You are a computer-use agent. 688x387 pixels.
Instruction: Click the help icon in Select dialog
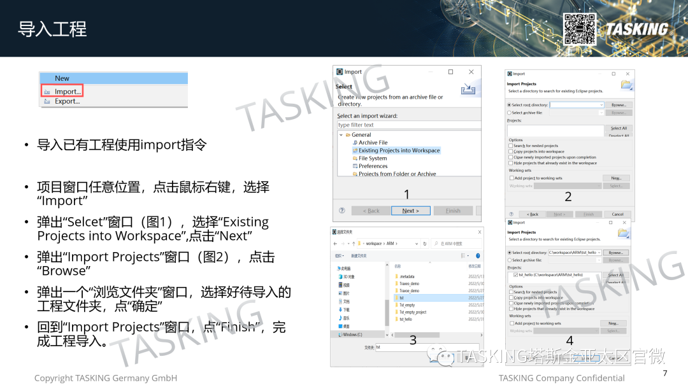[342, 211]
